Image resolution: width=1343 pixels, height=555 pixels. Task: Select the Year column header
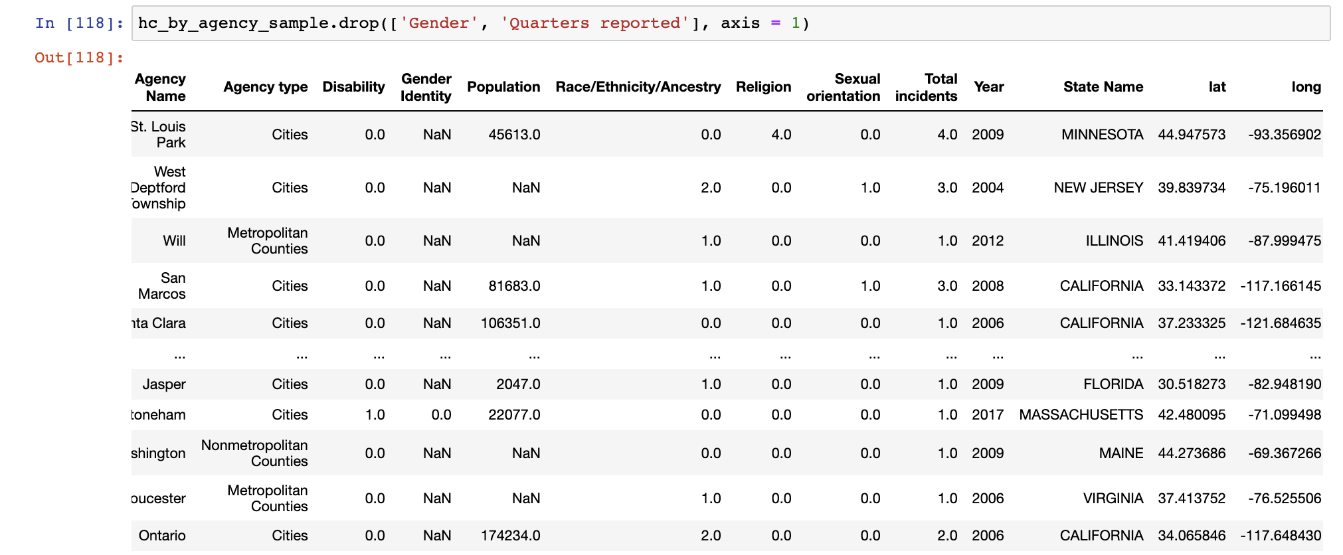pos(989,87)
